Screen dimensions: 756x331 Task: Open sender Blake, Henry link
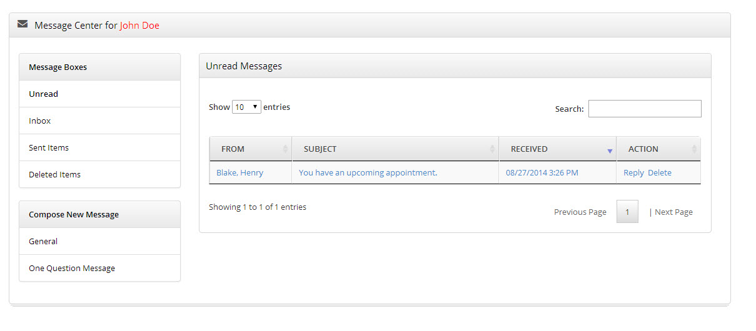[x=239, y=173]
